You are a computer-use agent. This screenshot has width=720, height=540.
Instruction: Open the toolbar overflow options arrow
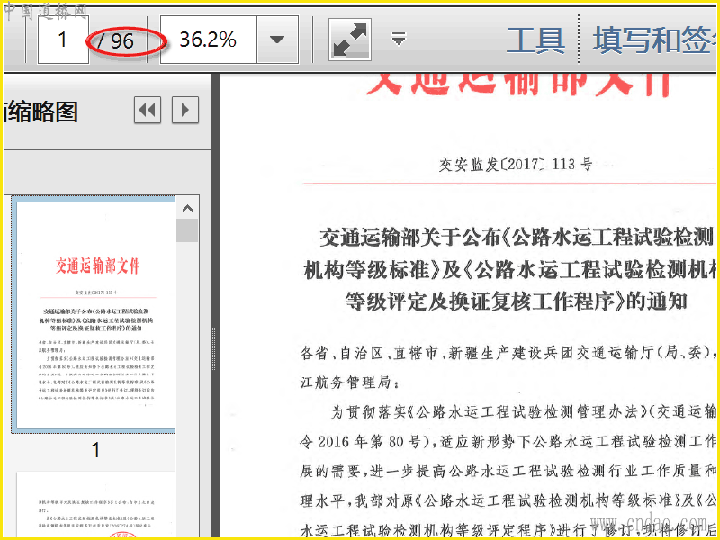(x=398, y=39)
